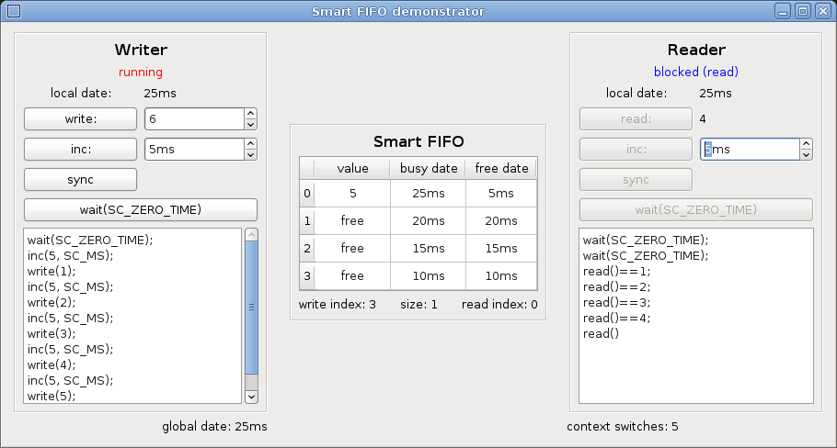Click the 'free' value cell in row 2
This screenshot has height=448, width=837.
[352, 248]
